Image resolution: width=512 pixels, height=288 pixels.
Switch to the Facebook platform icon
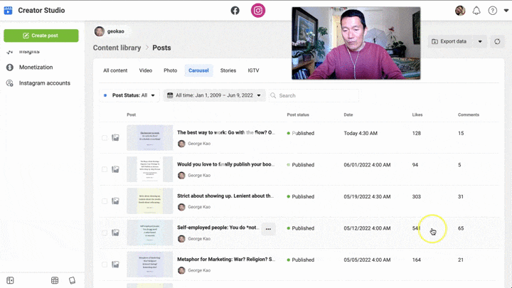pyautogui.click(x=235, y=11)
